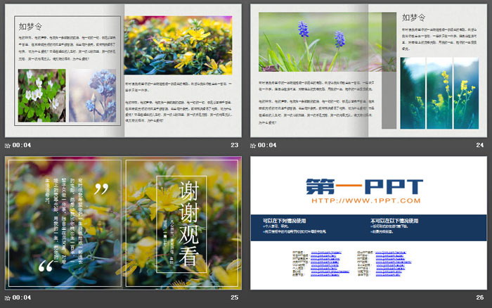Image resolution: width=492 pixels, height=308 pixels.
Task: Click the 00:04 timing under slide 25
Action: [x=22, y=297]
